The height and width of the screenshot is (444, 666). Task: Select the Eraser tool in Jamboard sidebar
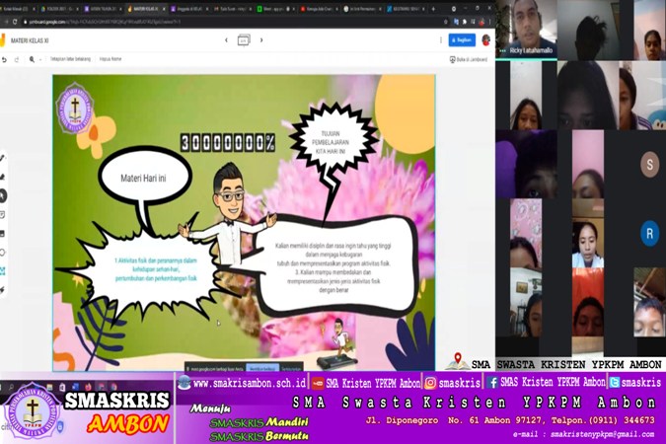(x=3, y=177)
